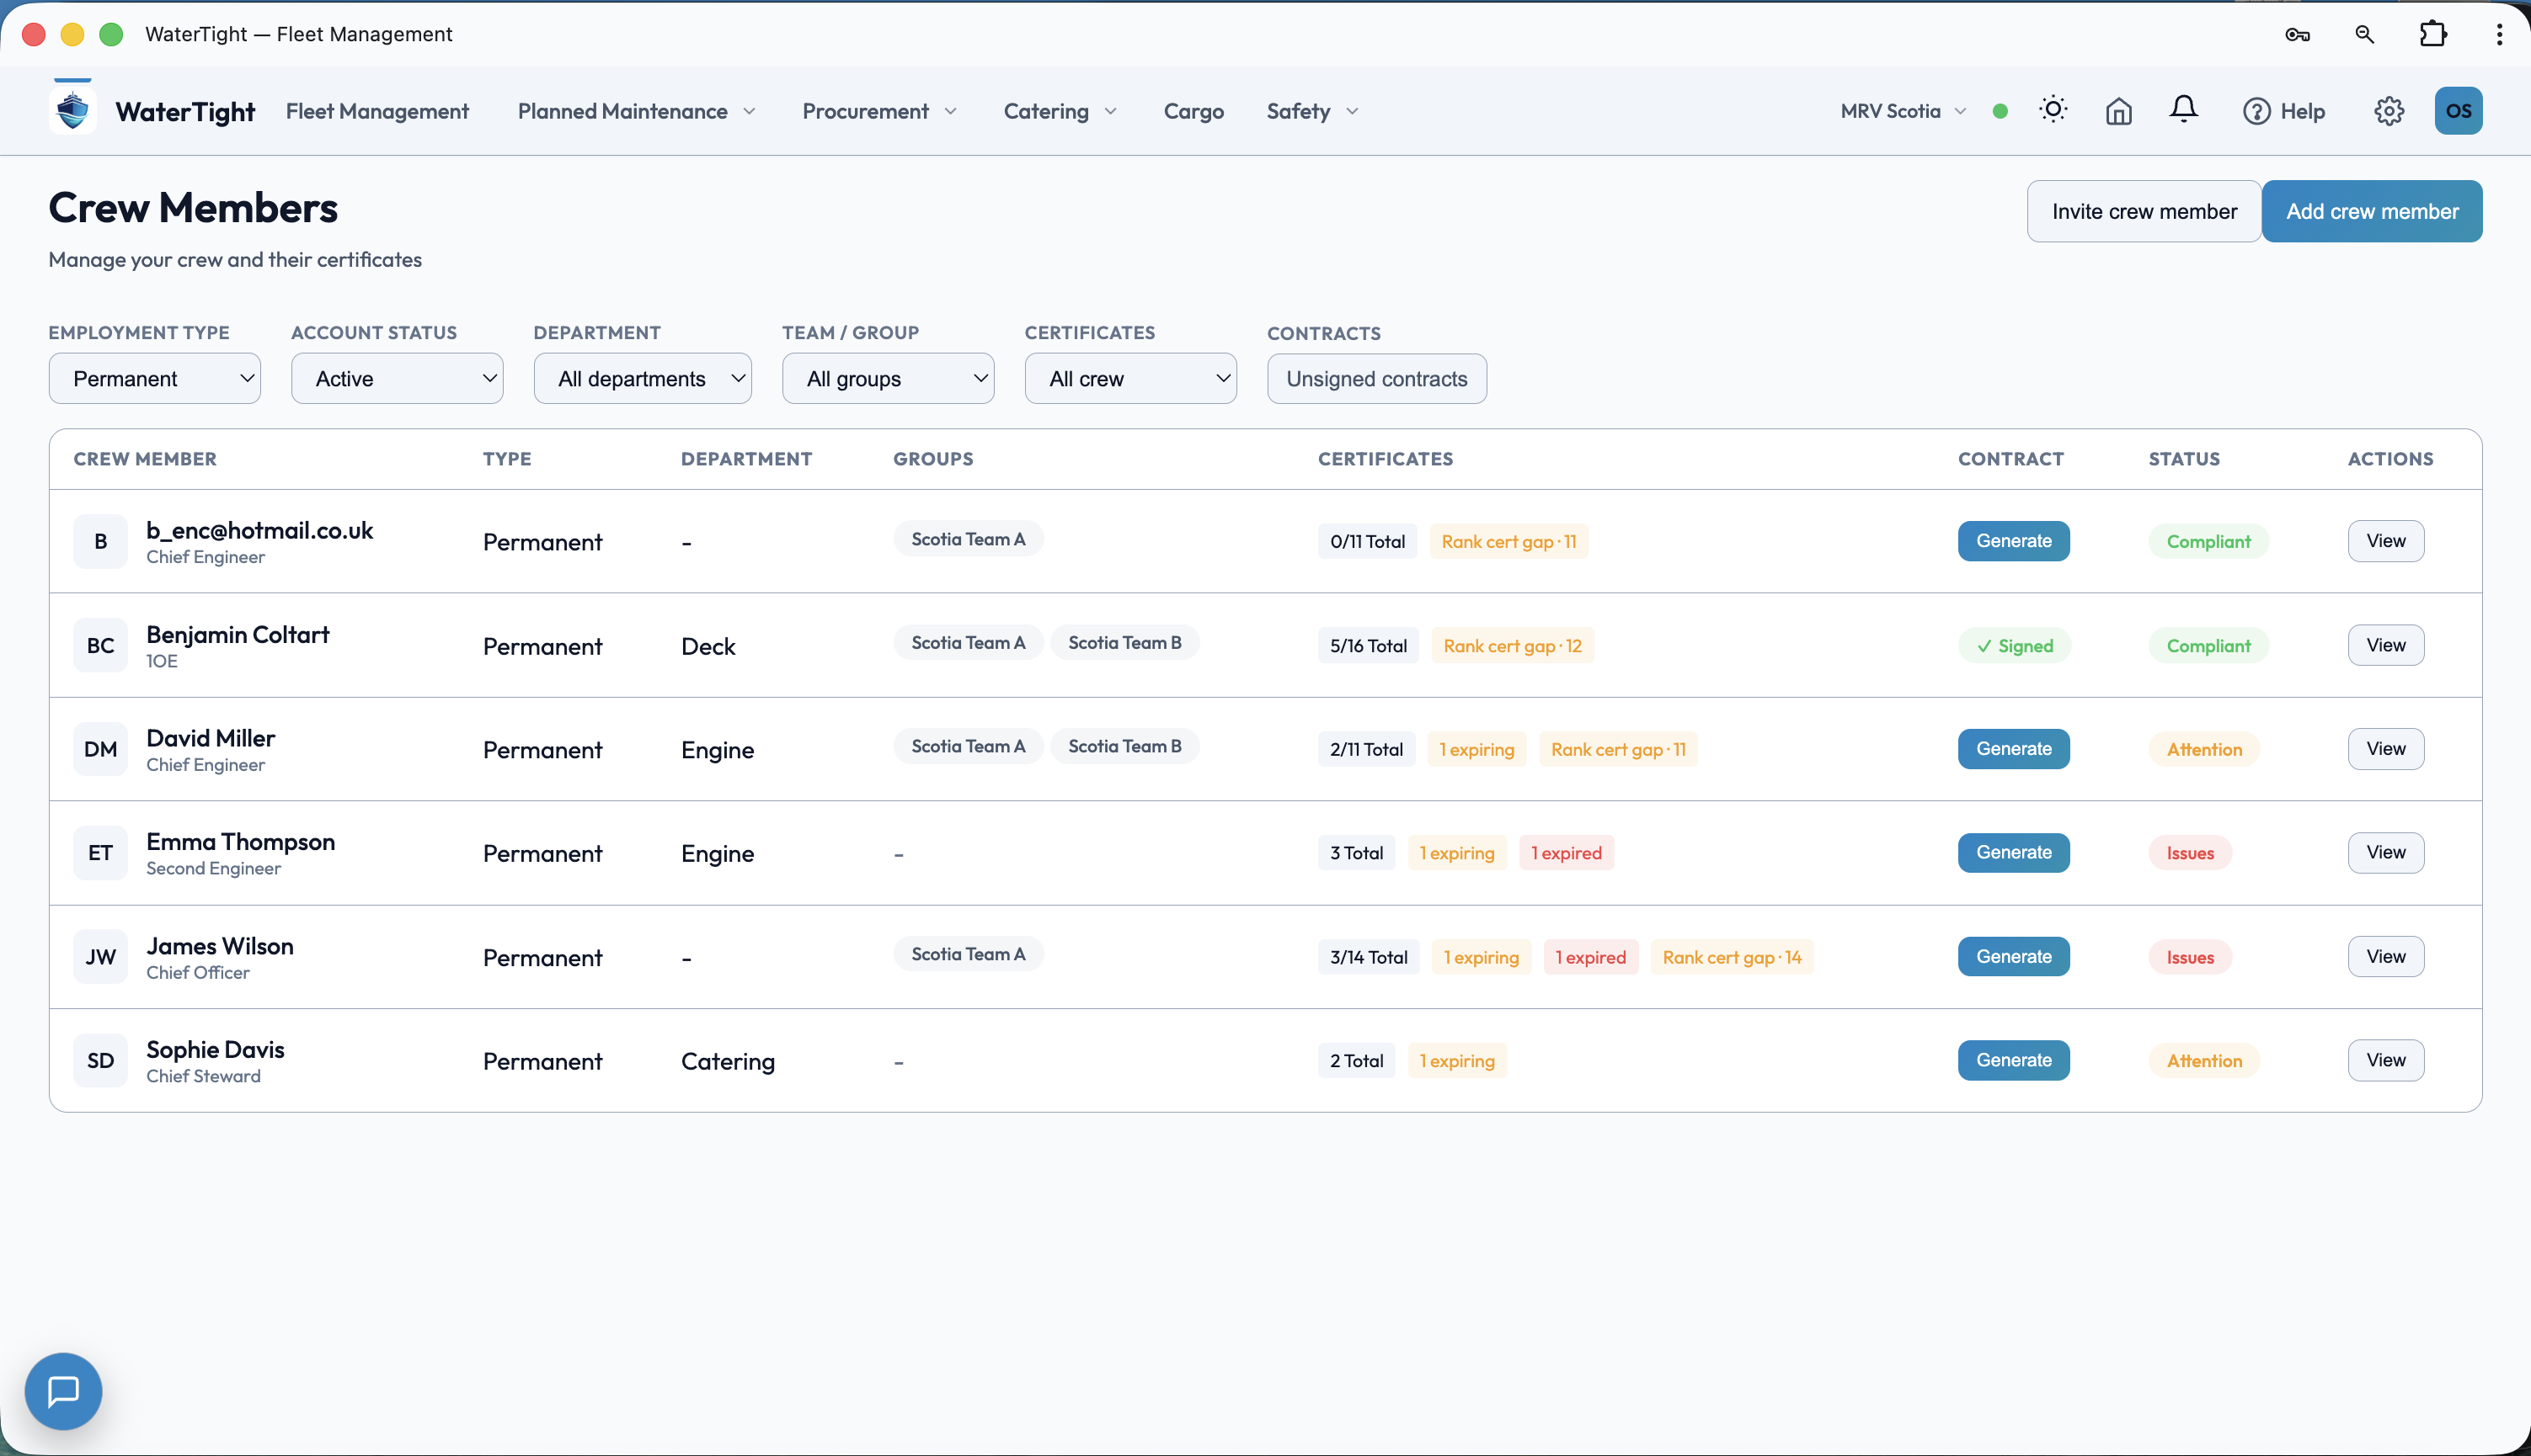
Task: Click Emma Thompson's 1 expired tag
Action: click(x=1567, y=853)
